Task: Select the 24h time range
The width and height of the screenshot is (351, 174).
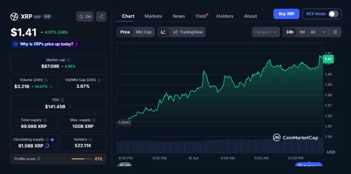Action: coord(290,32)
